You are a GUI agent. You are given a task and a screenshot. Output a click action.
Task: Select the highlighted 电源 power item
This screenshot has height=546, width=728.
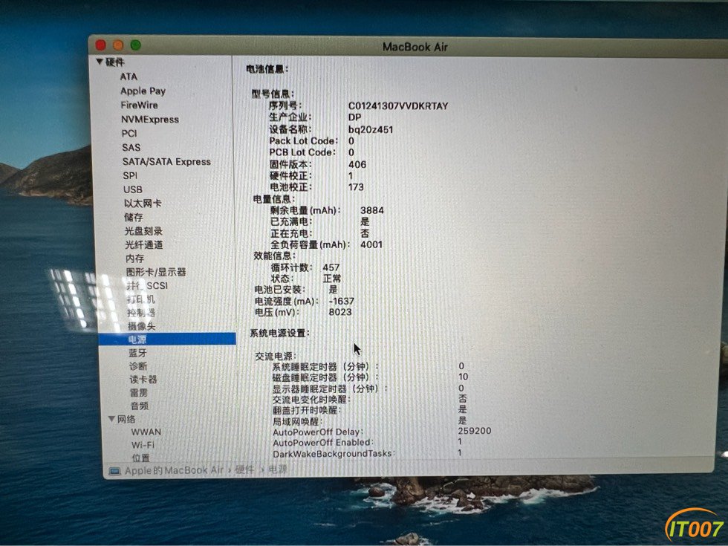(x=167, y=339)
